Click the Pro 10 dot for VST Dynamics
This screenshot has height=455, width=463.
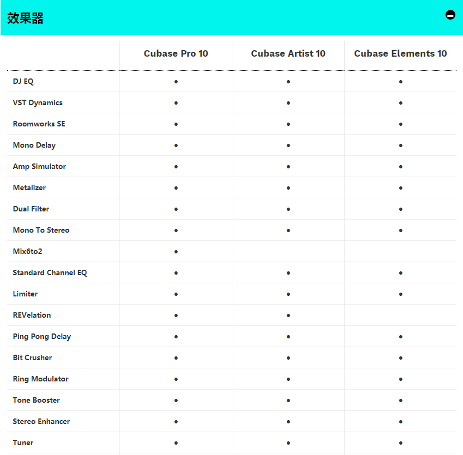click(176, 103)
